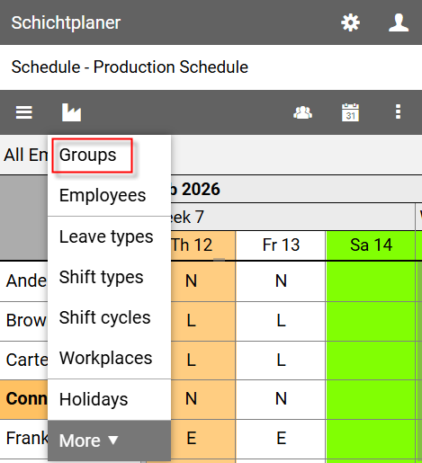
Task: Click the Th 12 column header
Action: pyautogui.click(x=203, y=245)
